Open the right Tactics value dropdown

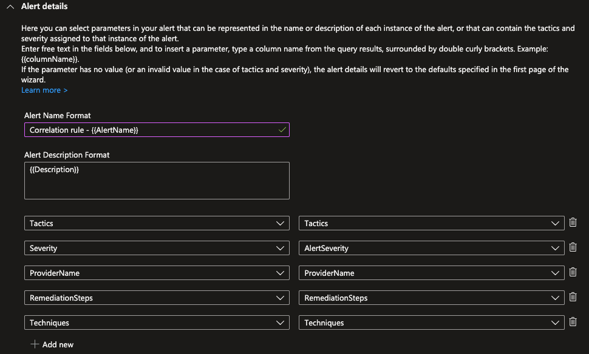click(431, 223)
